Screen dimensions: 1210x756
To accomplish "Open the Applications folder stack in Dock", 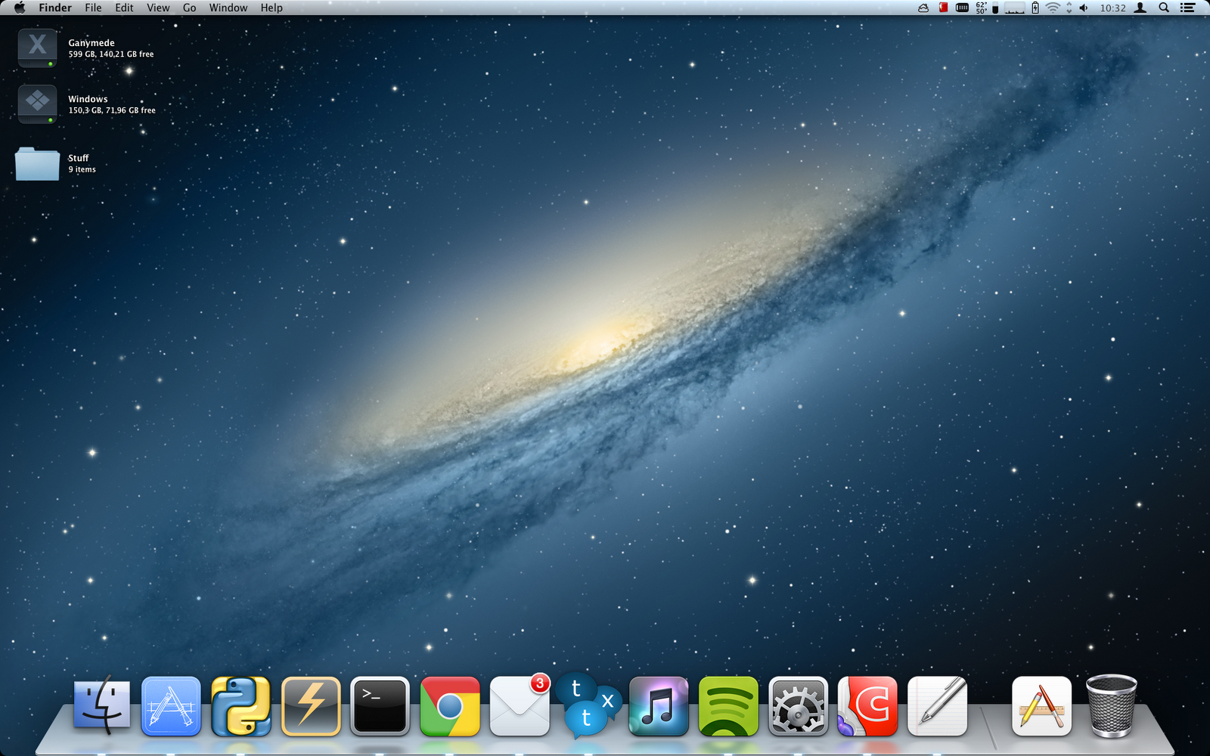I will tap(1041, 706).
